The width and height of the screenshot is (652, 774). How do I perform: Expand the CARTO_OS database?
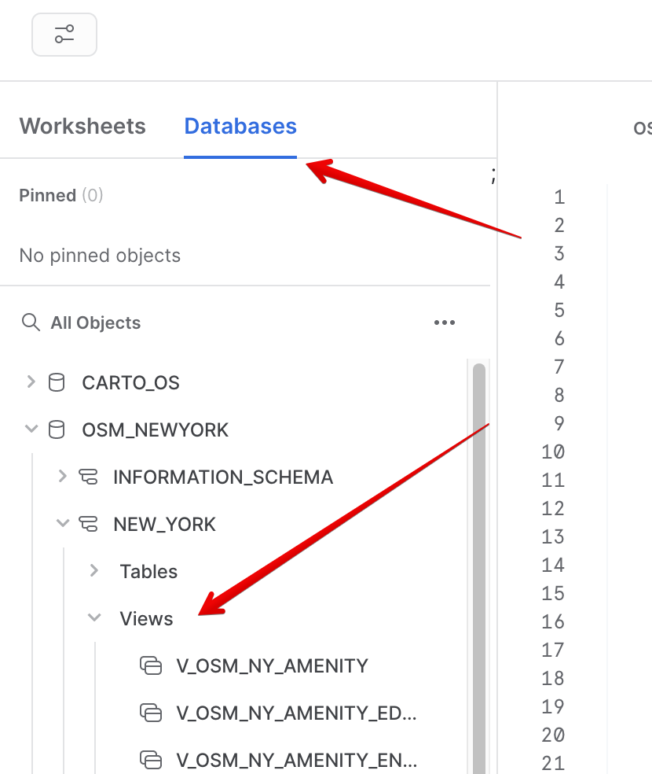coord(31,382)
